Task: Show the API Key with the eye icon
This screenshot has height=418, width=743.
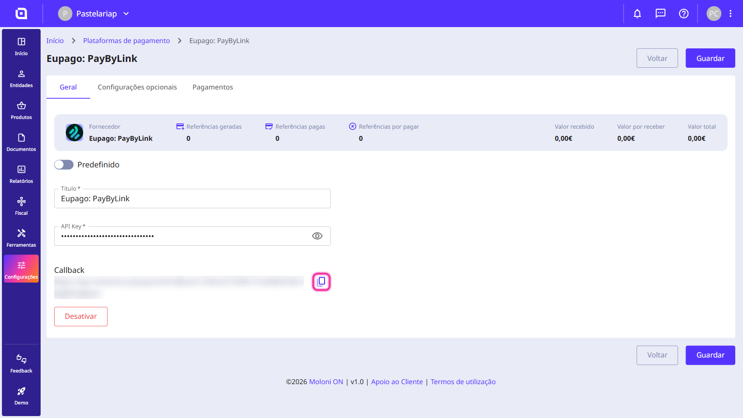Action: click(317, 236)
